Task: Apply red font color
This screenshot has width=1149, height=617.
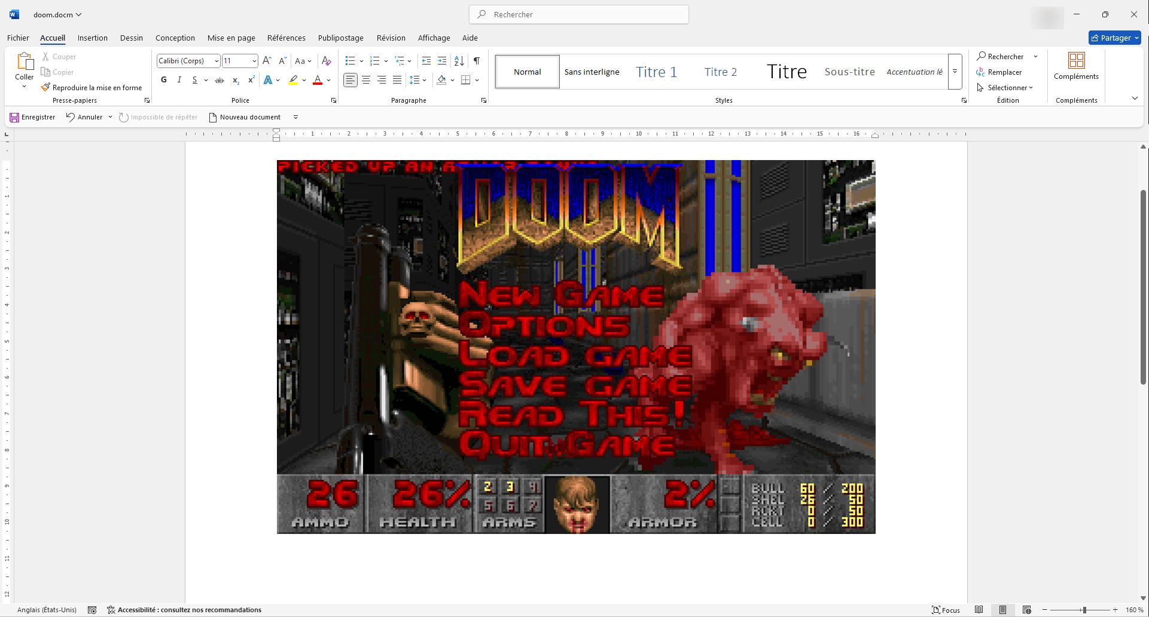Action: coord(318,80)
